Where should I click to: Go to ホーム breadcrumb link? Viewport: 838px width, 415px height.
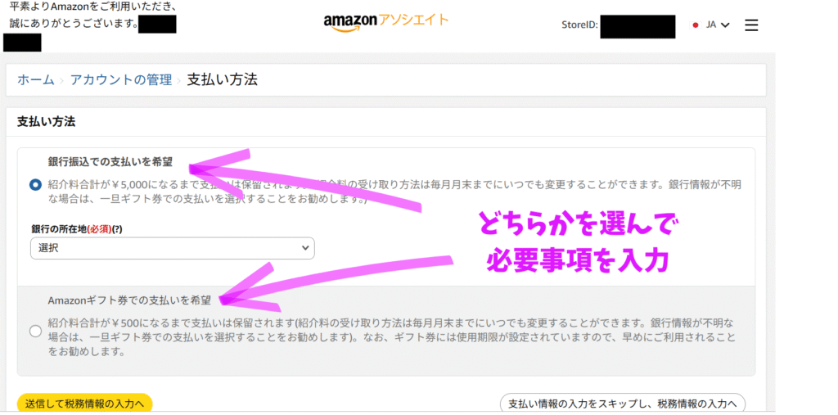point(36,80)
